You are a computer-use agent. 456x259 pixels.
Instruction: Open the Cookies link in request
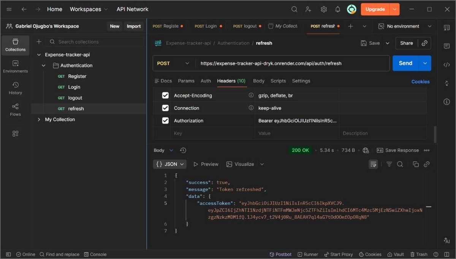pos(420,81)
